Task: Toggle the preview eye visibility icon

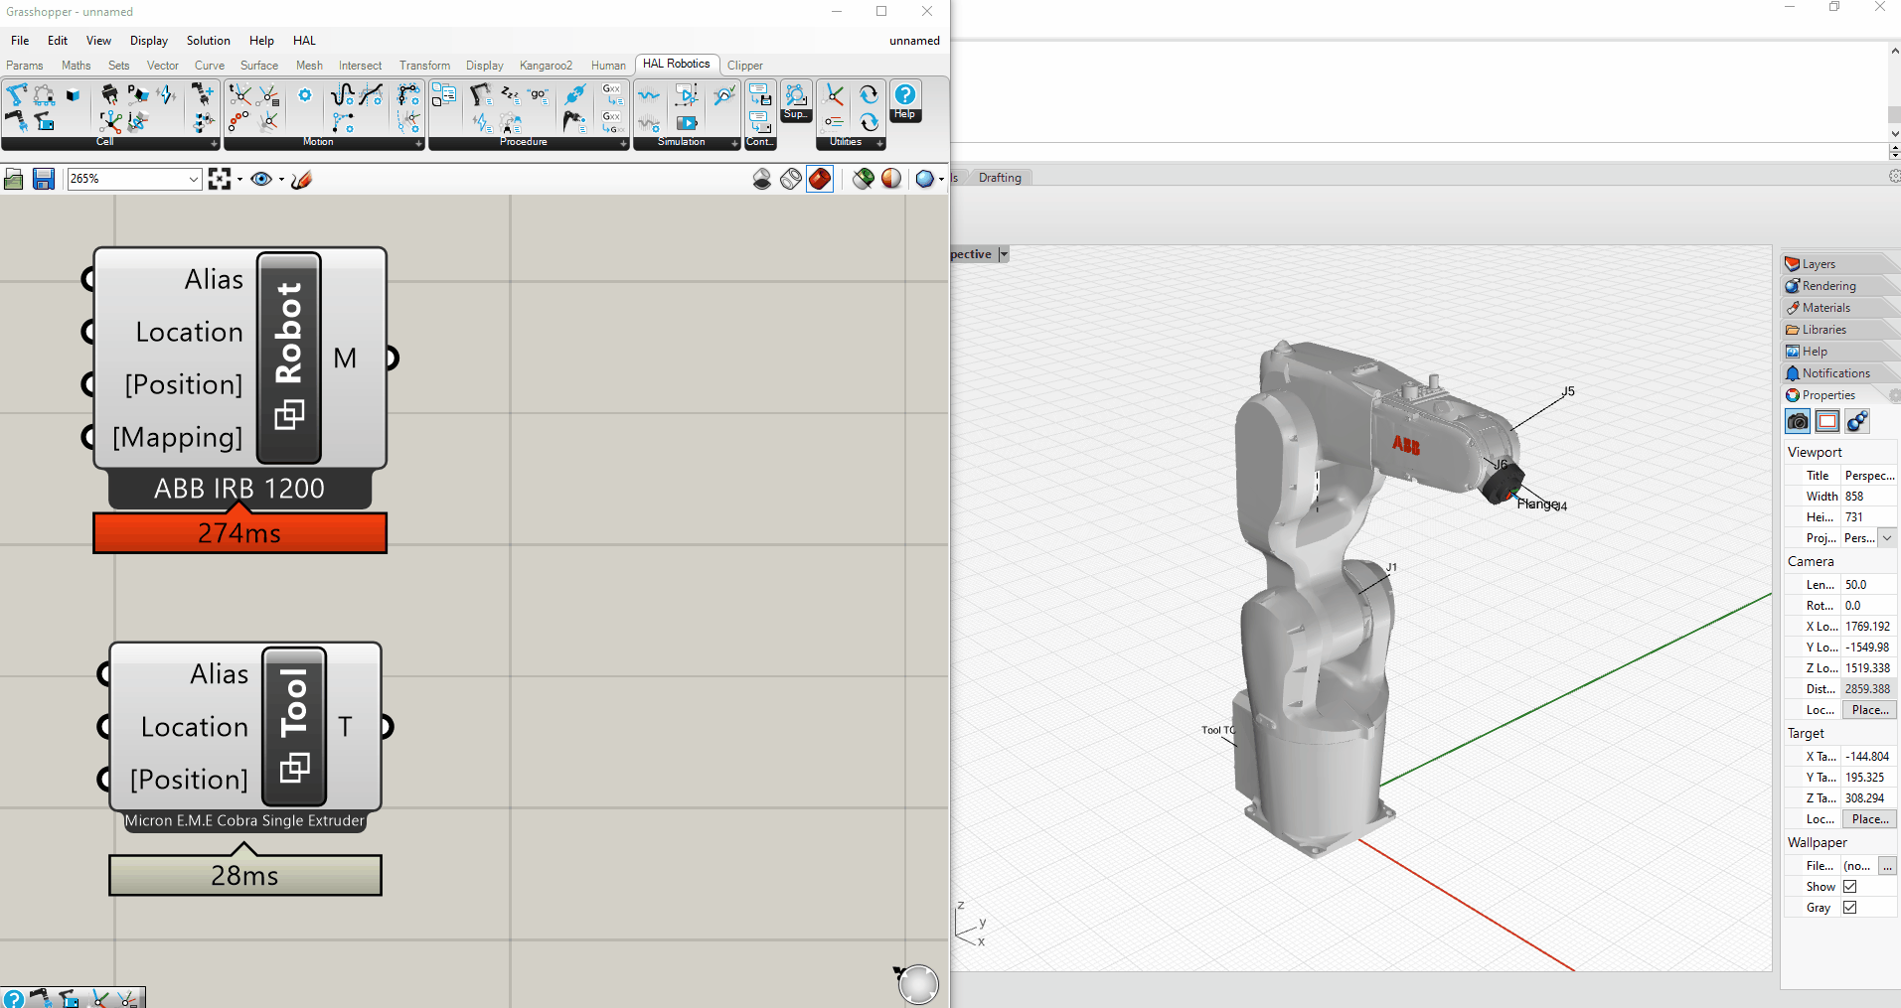Action: (261, 179)
